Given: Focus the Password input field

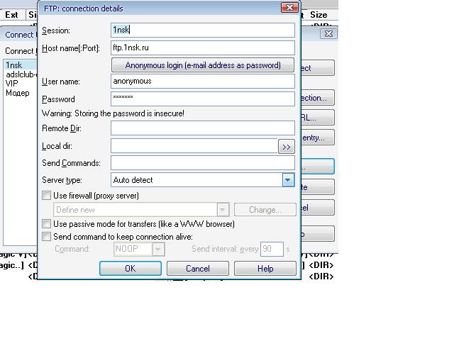Looking at the screenshot, I should [203, 99].
